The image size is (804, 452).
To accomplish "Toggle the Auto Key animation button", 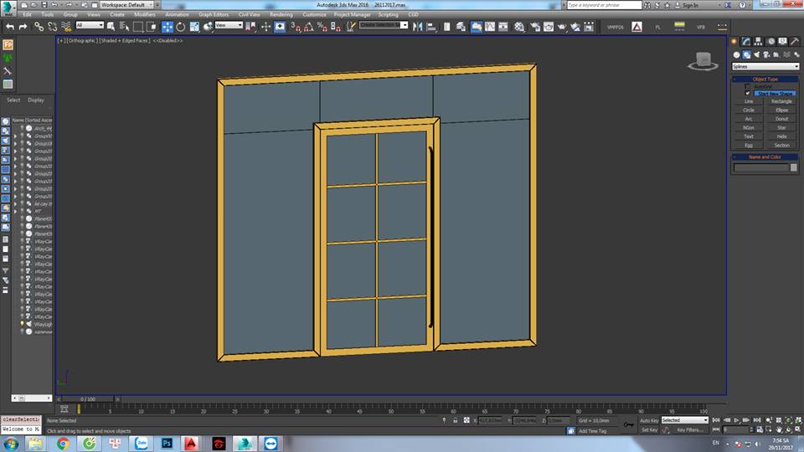I will click(x=649, y=420).
